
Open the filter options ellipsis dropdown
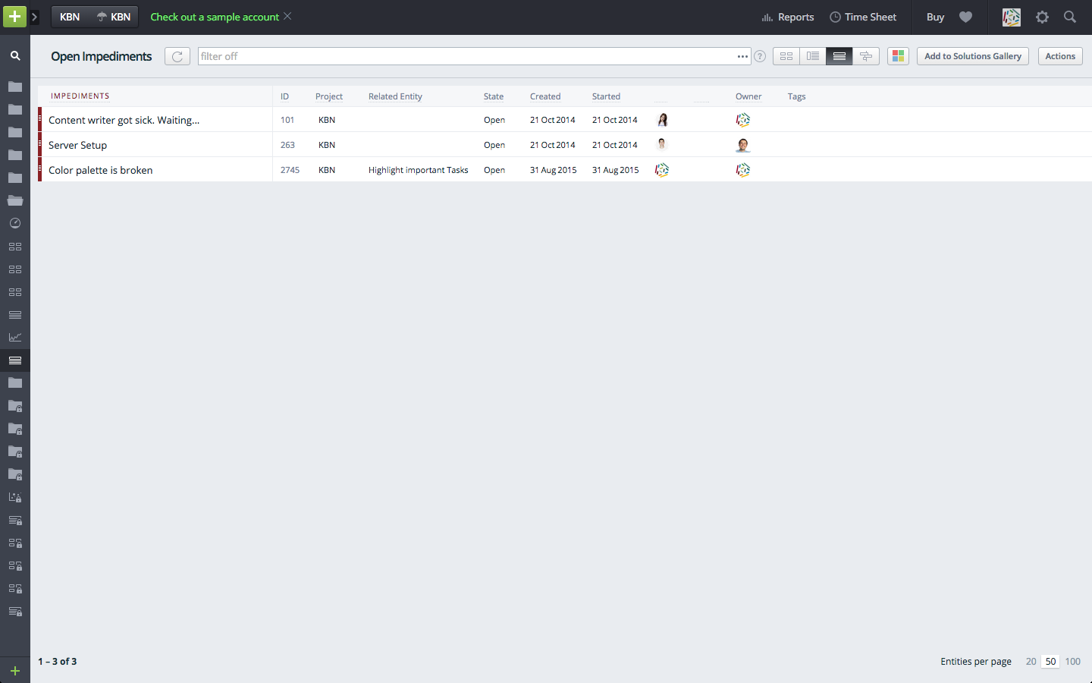click(x=742, y=55)
